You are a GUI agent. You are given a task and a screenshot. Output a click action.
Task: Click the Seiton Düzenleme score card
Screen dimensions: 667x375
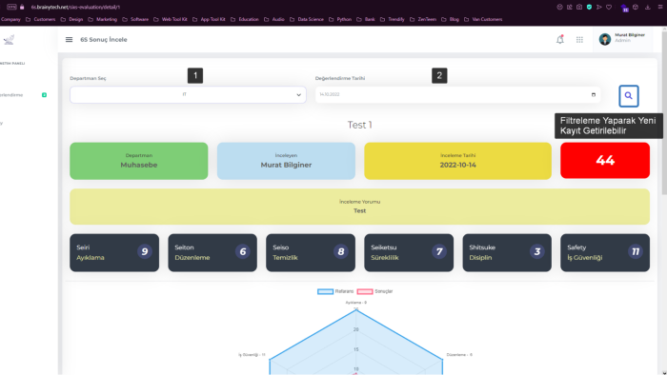212,252
